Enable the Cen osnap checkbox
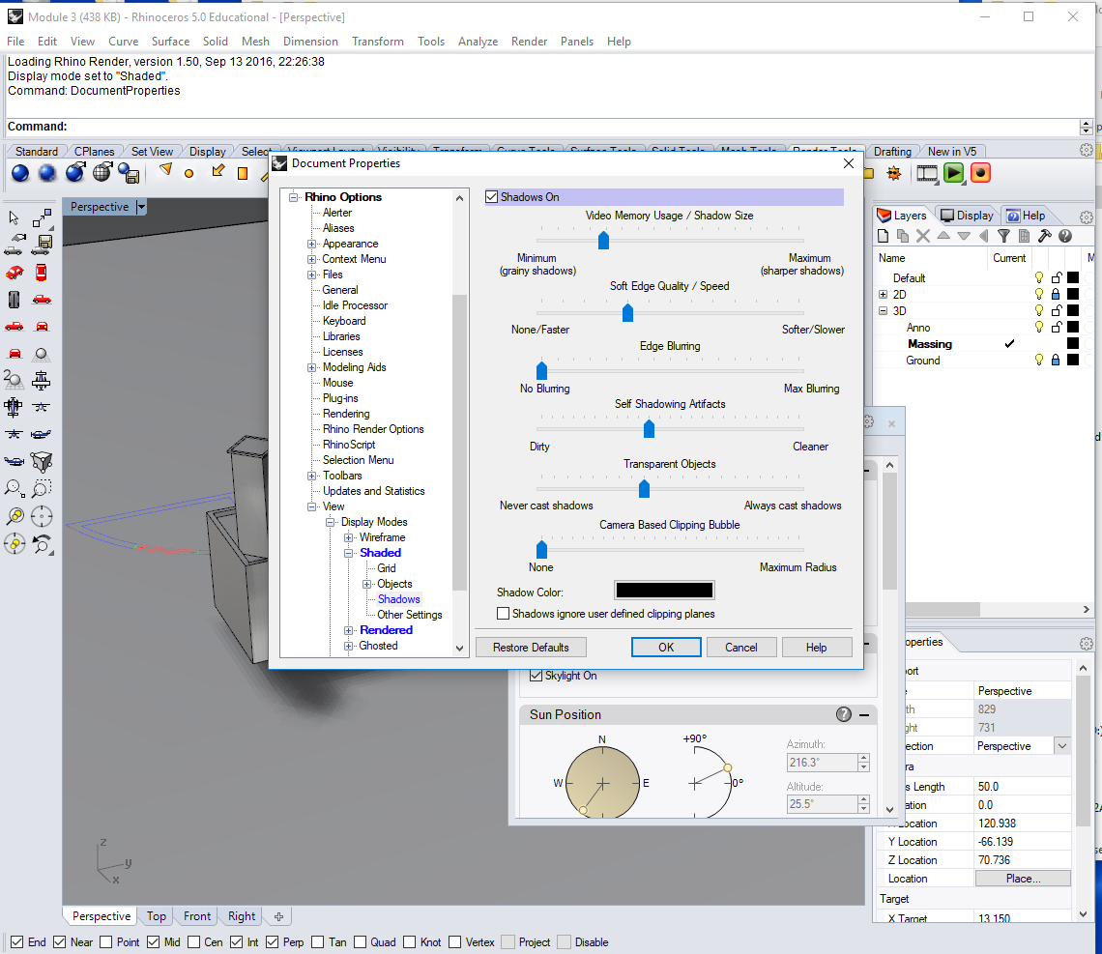This screenshot has width=1102, height=954. point(193,942)
